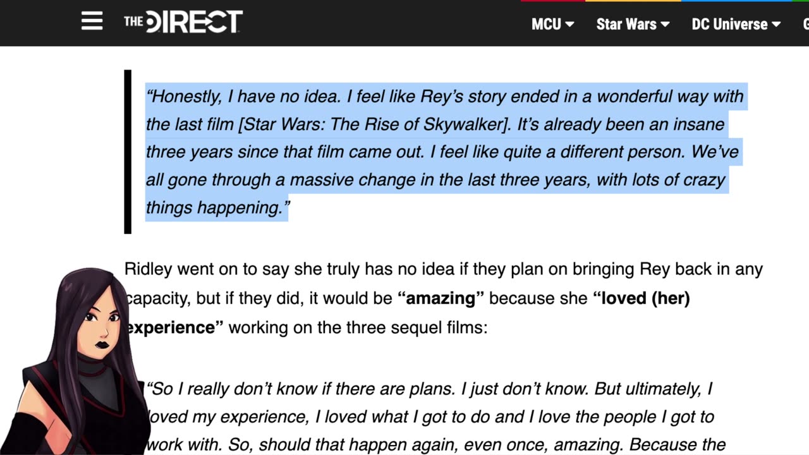This screenshot has width=809, height=455.
Task: Expand the Star Wars dropdown arrow
Action: click(665, 25)
